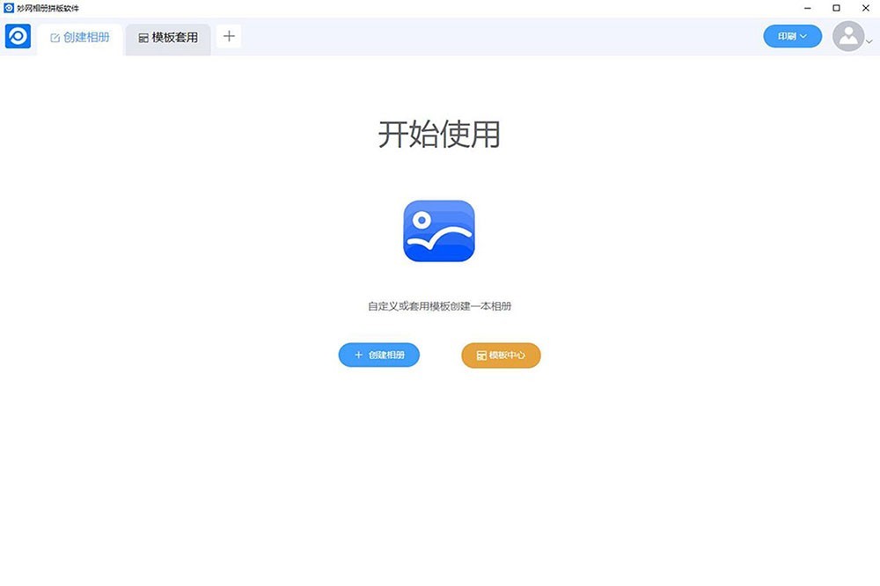Viewport: 880px width, 586px height.
Task: Add a new tab with plus button
Action: tap(229, 36)
